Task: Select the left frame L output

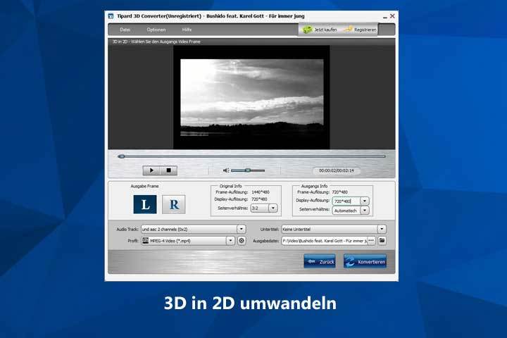Action: [x=144, y=204]
